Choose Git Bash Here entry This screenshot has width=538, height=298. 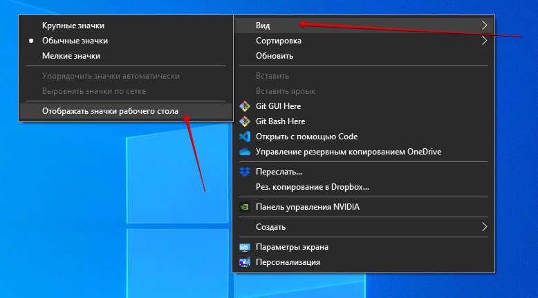point(363,121)
